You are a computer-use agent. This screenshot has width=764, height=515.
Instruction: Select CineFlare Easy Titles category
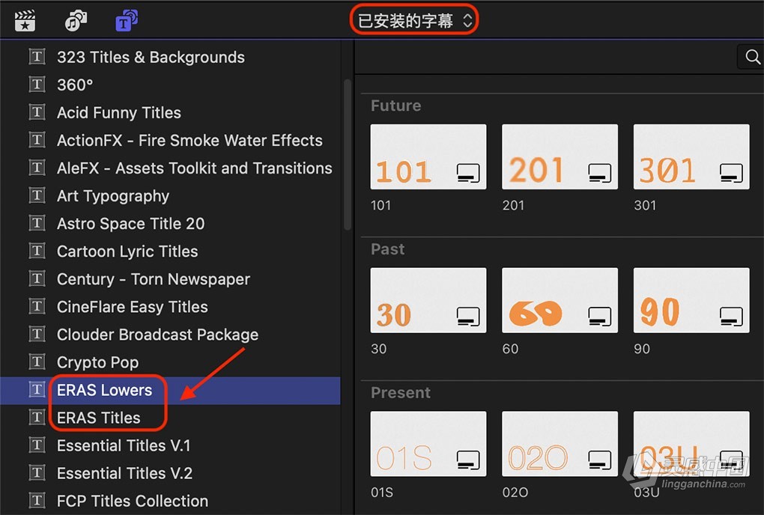click(x=171, y=307)
